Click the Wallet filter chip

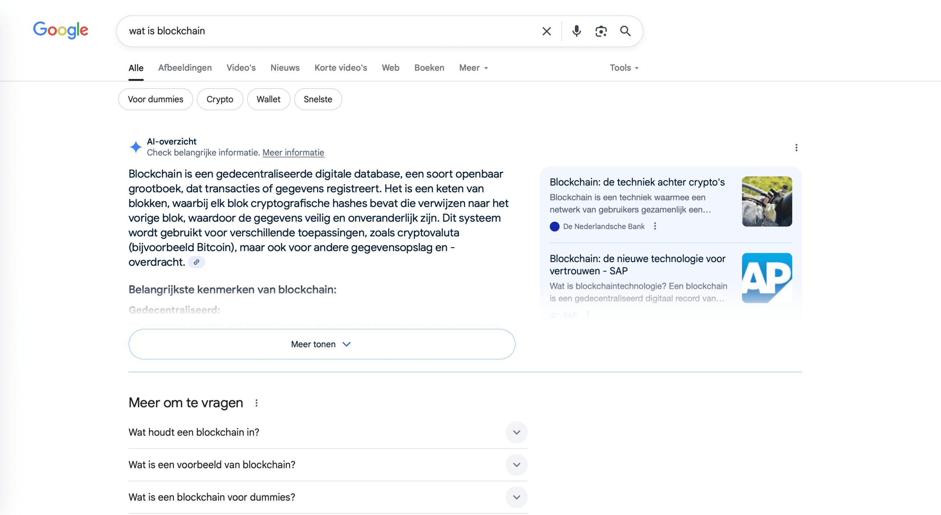(268, 99)
